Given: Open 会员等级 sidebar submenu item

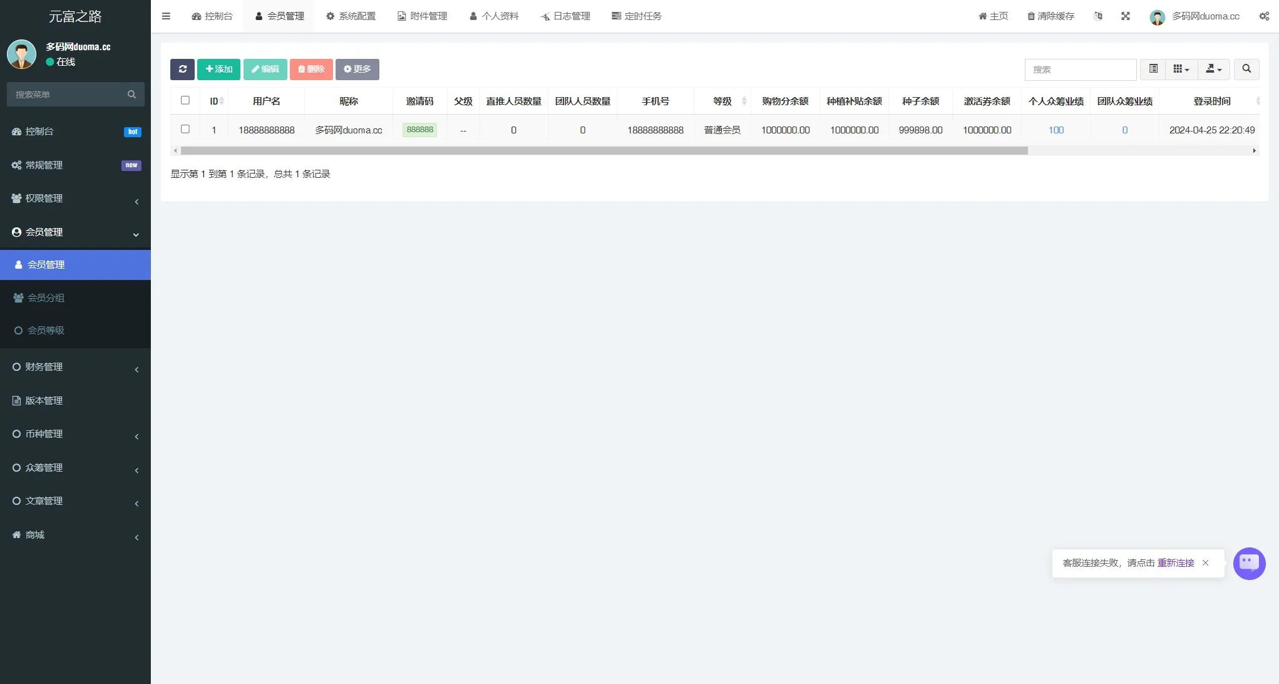Looking at the screenshot, I should [46, 331].
